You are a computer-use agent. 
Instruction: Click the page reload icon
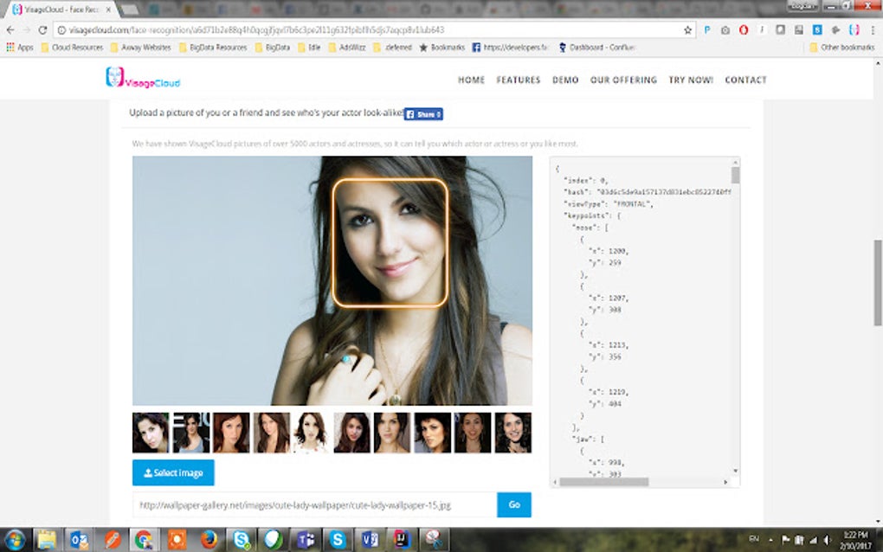point(42,28)
